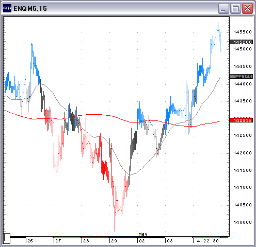
Task: Click the 02 May date marker
Action: [142, 241]
